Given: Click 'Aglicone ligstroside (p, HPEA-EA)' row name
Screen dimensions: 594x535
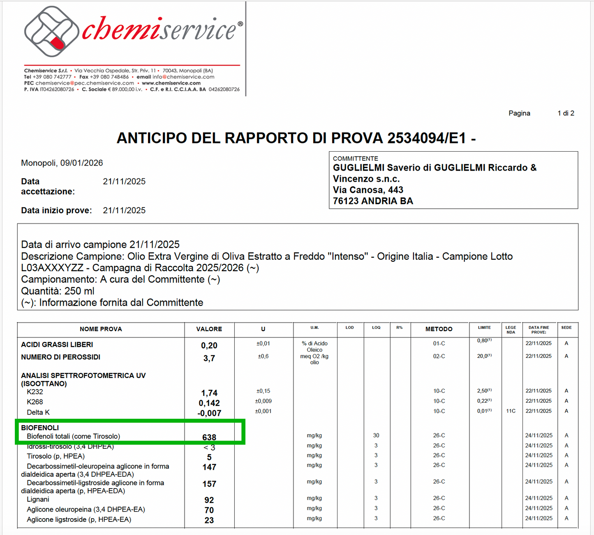Looking at the screenshot, I should pyautogui.click(x=79, y=520).
